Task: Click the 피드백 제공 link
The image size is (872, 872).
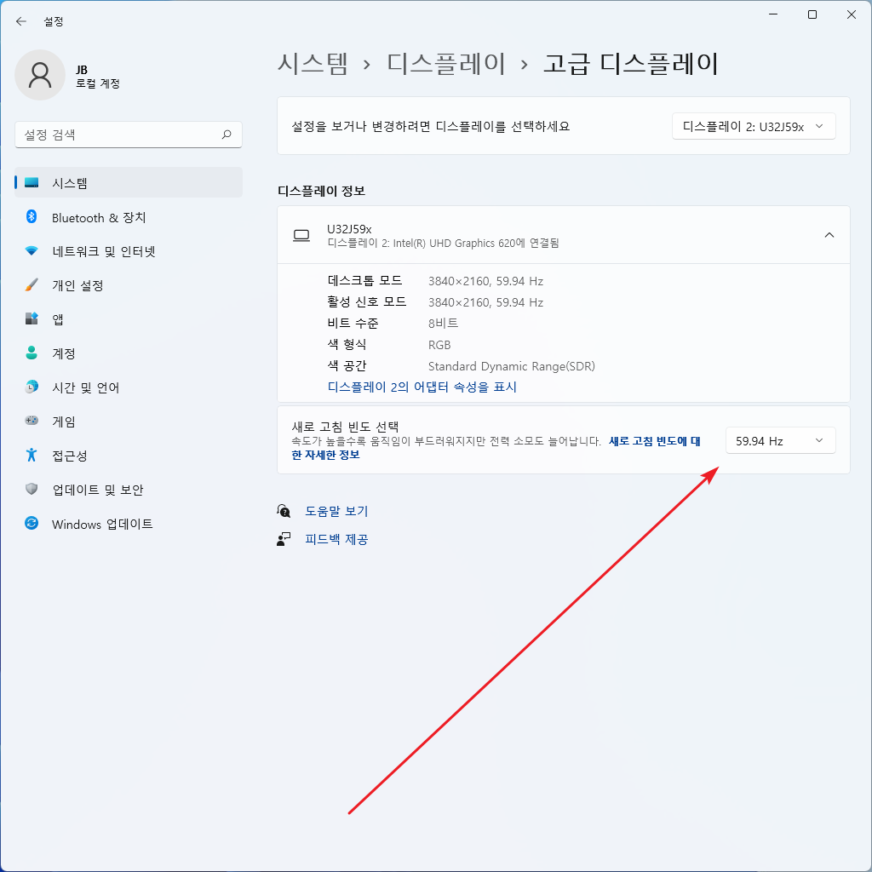Action: [336, 539]
